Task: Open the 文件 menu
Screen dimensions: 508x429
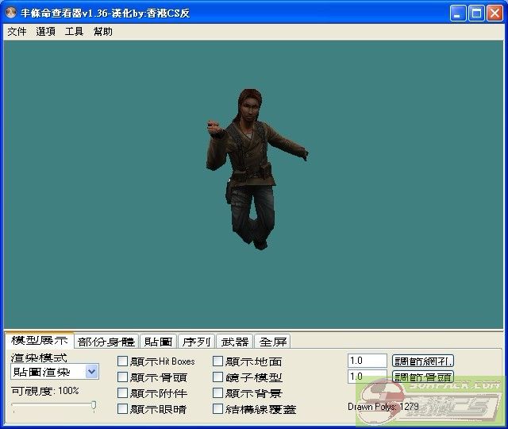Action: point(17,32)
